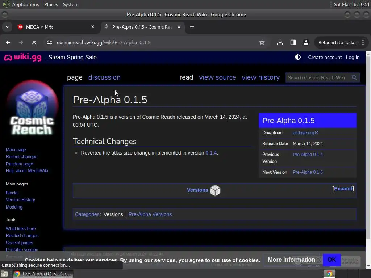Click the Cosmic Reach wiki logo
This screenshot has width=371, height=278.
pos(32,108)
